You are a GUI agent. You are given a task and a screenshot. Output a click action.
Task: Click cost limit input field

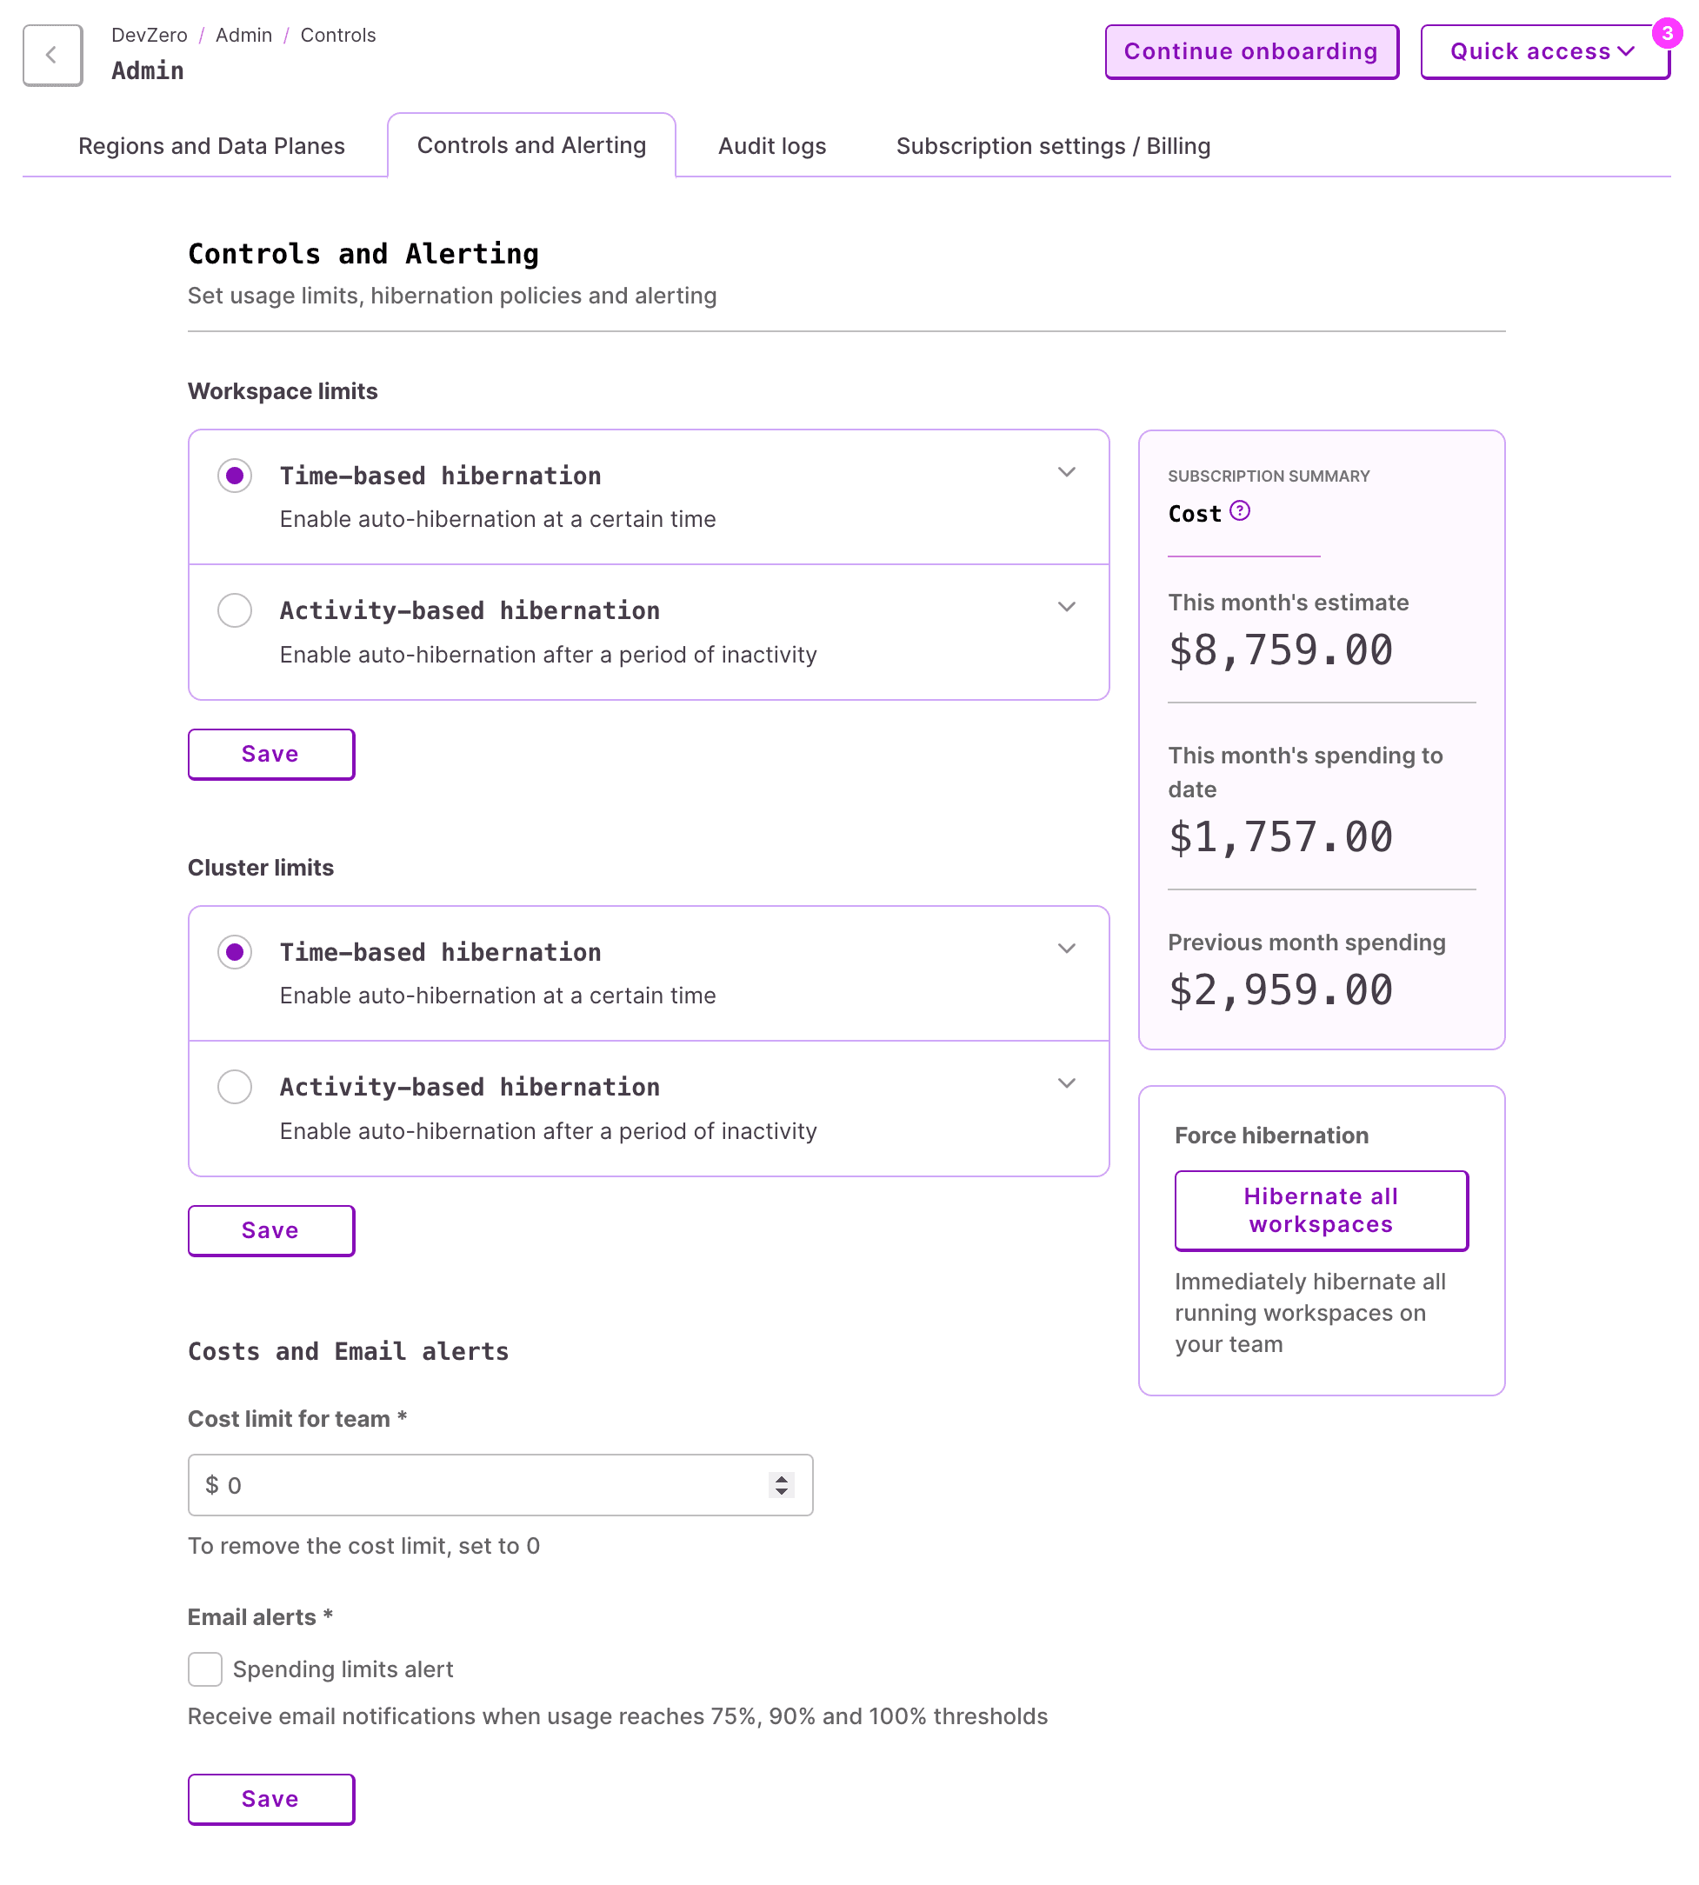(x=500, y=1483)
